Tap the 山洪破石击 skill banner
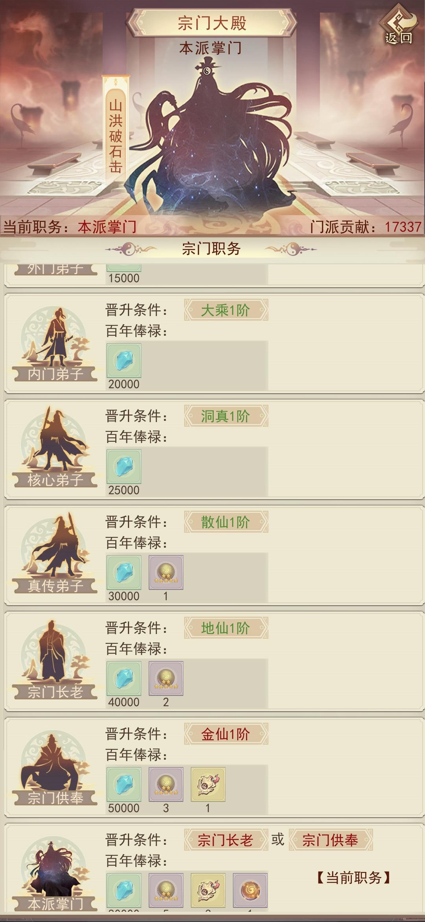The height and width of the screenshot is (922, 425). (x=116, y=130)
